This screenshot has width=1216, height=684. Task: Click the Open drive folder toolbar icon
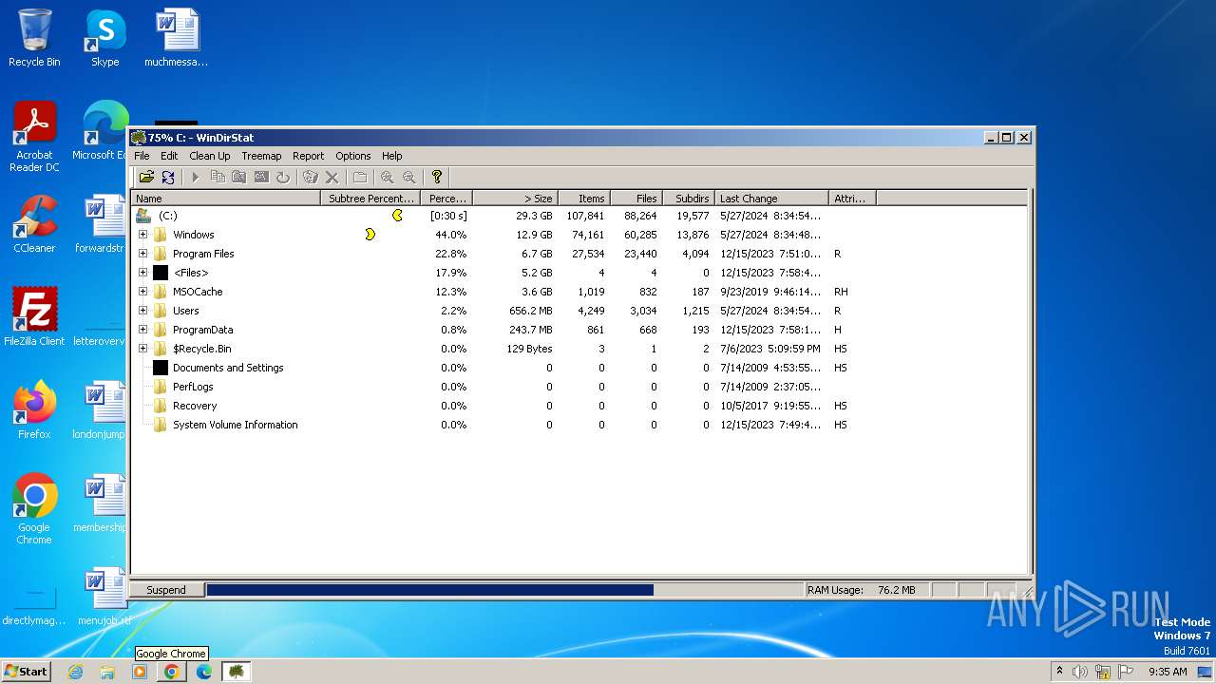(x=146, y=177)
